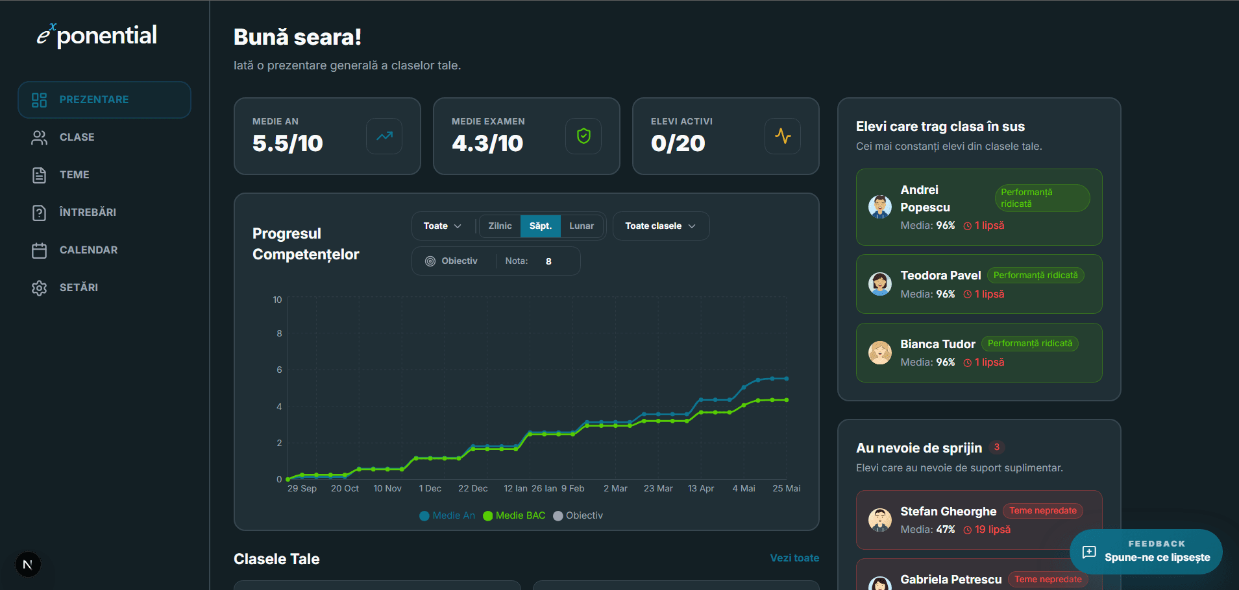Click the Calendar icon in sidebar
The image size is (1239, 590).
40,250
